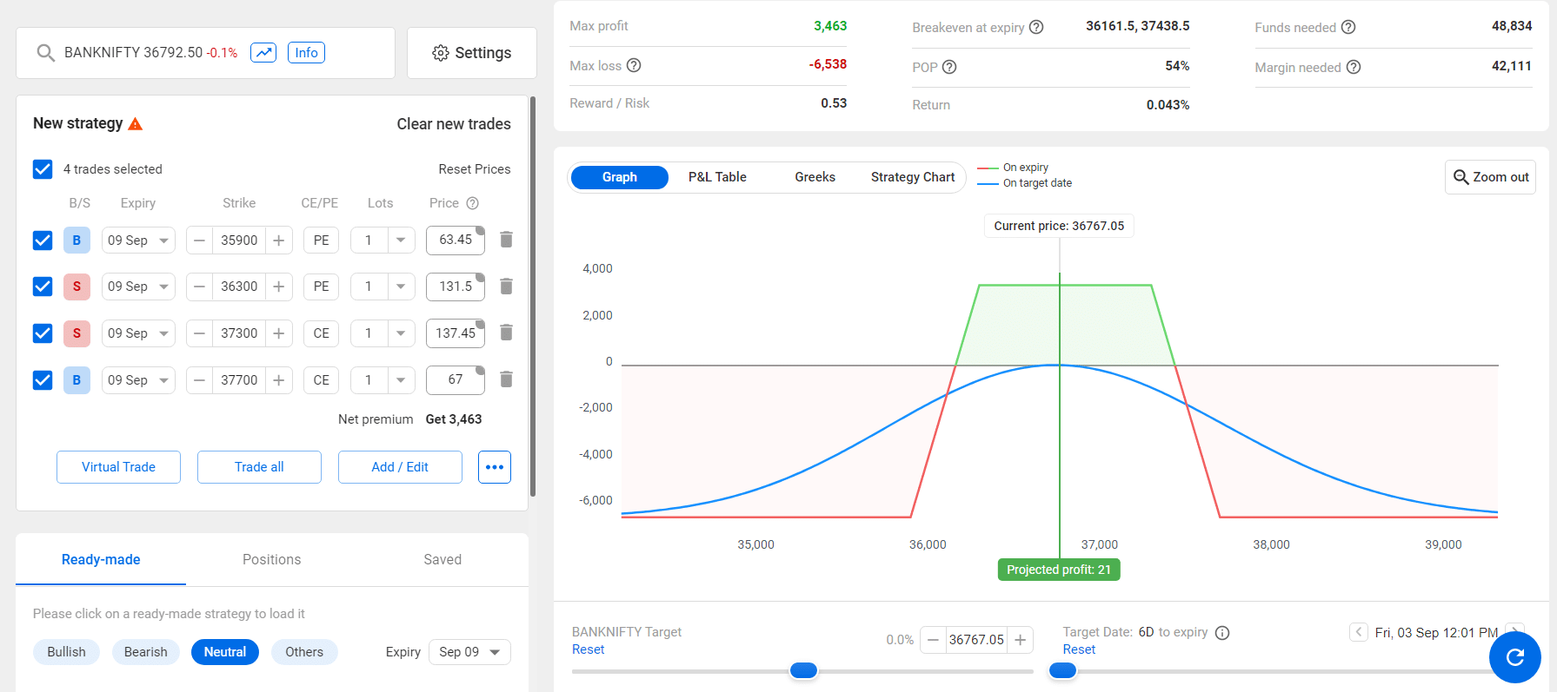Click the Margin needed help icon
The width and height of the screenshot is (1557, 692).
point(1354,67)
